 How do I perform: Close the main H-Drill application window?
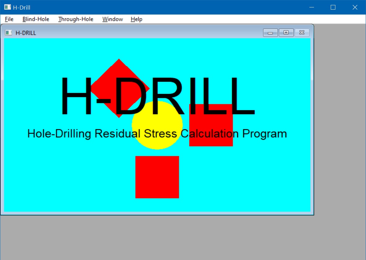pos(355,7)
